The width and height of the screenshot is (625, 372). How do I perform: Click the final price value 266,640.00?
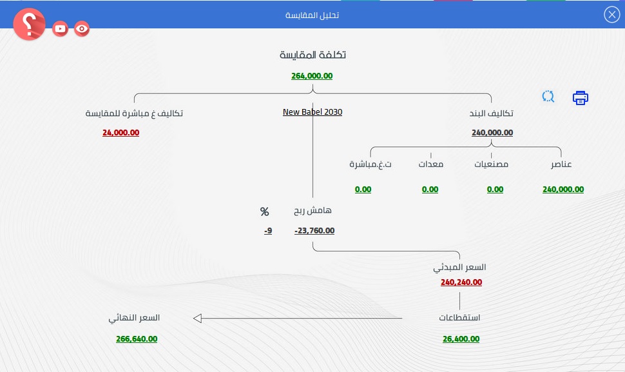(x=137, y=339)
